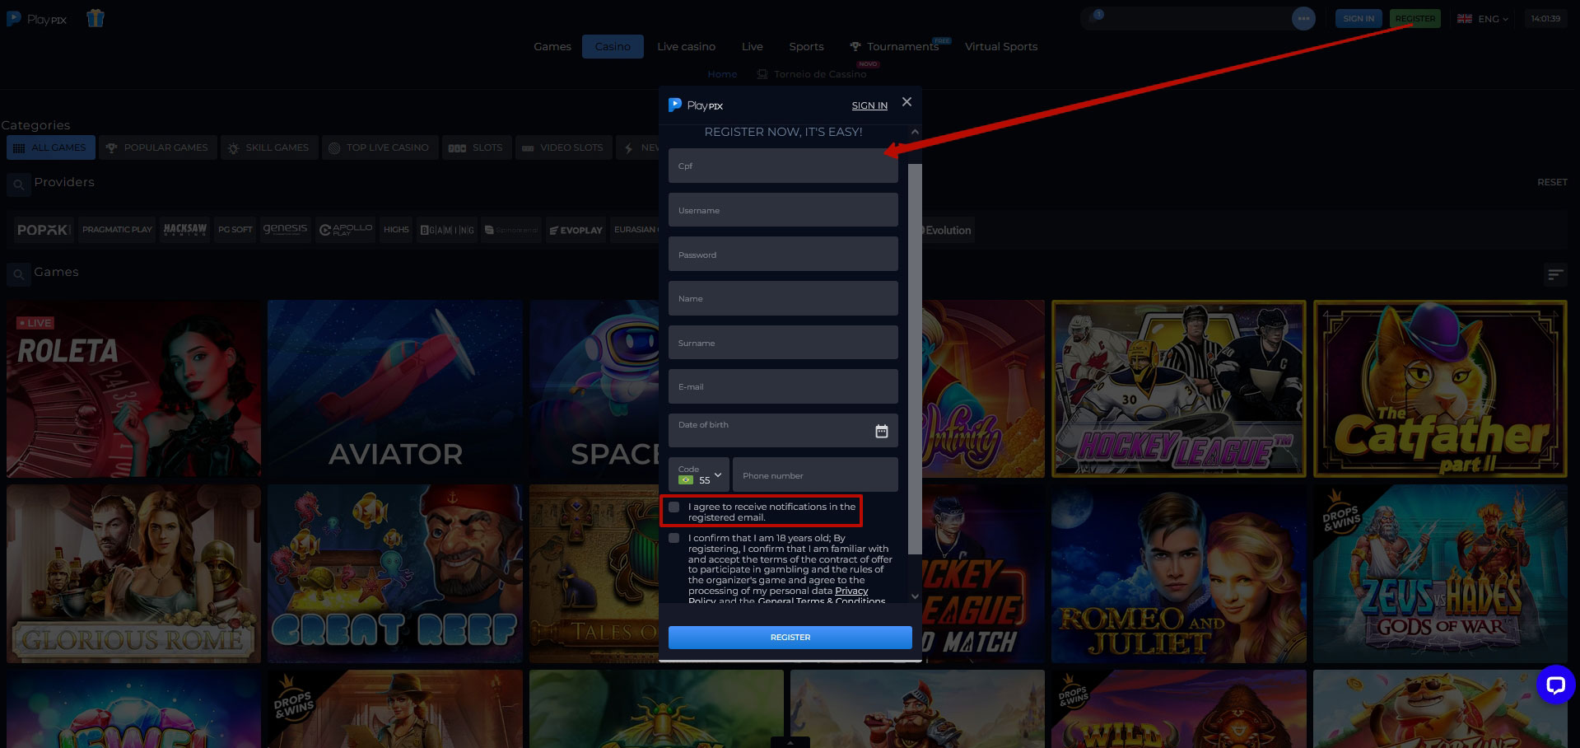
Task: Open the Roleta live game thumbnail
Action: click(133, 389)
